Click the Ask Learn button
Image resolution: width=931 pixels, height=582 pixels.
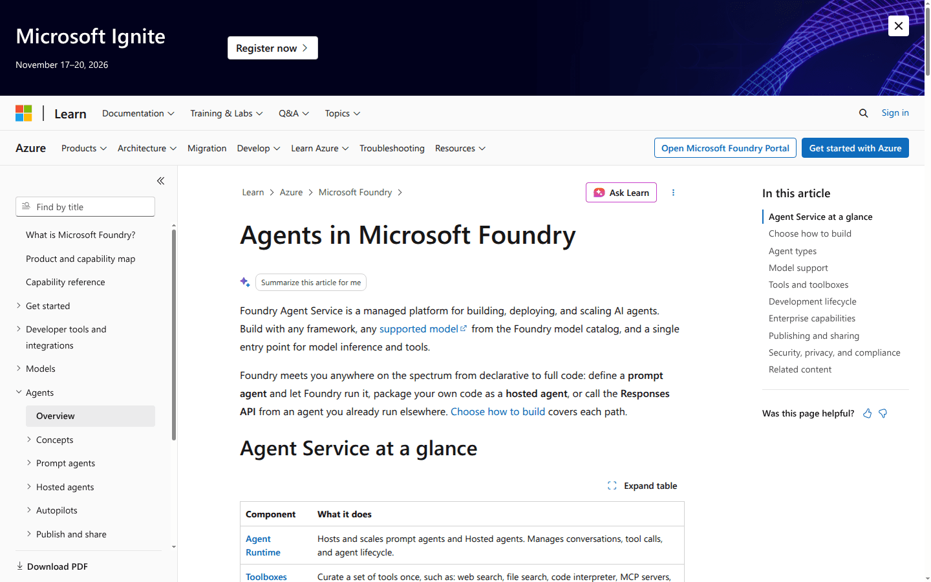point(621,193)
